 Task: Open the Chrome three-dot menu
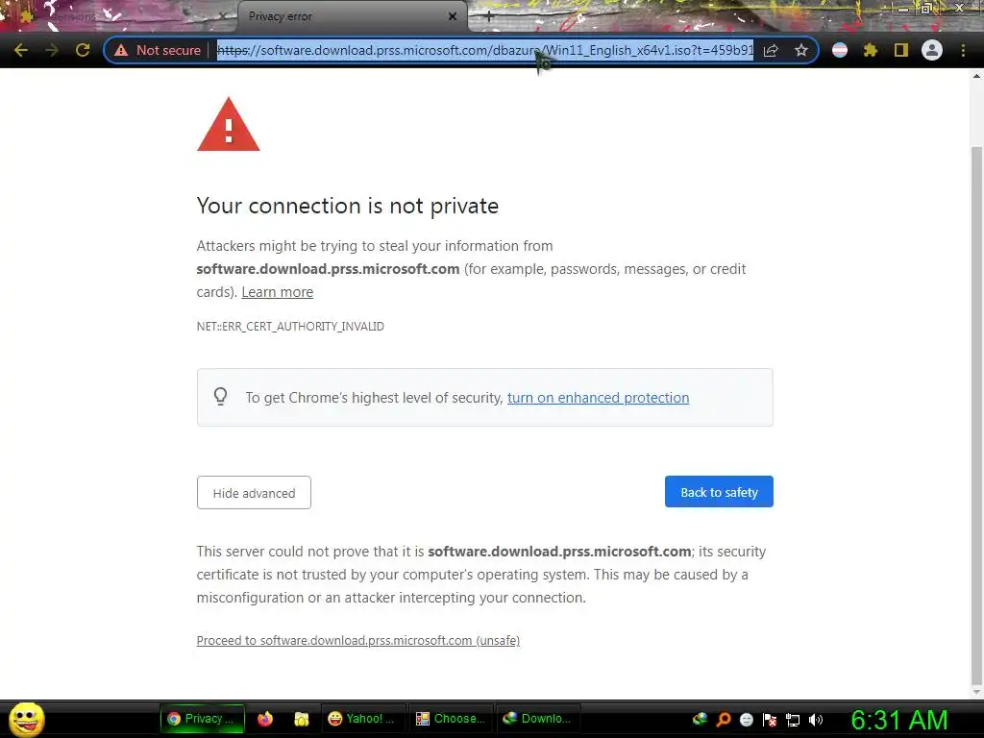[963, 50]
